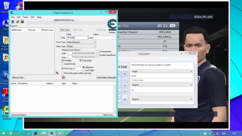The height and width of the screenshot is (136, 242).
Task: Uncheck the Writable checkbox
Action: click(x=62, y=60)
